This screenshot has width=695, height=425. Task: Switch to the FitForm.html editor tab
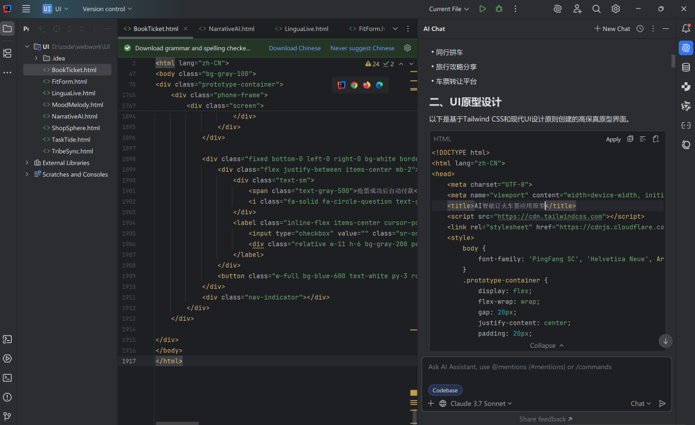coord(367,29)
